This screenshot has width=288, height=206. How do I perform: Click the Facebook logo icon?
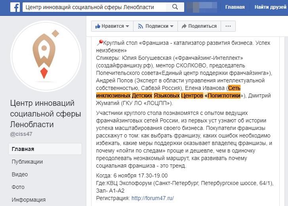coord(15,7)
